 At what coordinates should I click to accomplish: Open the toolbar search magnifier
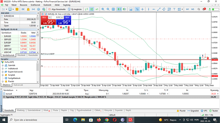[x=199, y=9]
